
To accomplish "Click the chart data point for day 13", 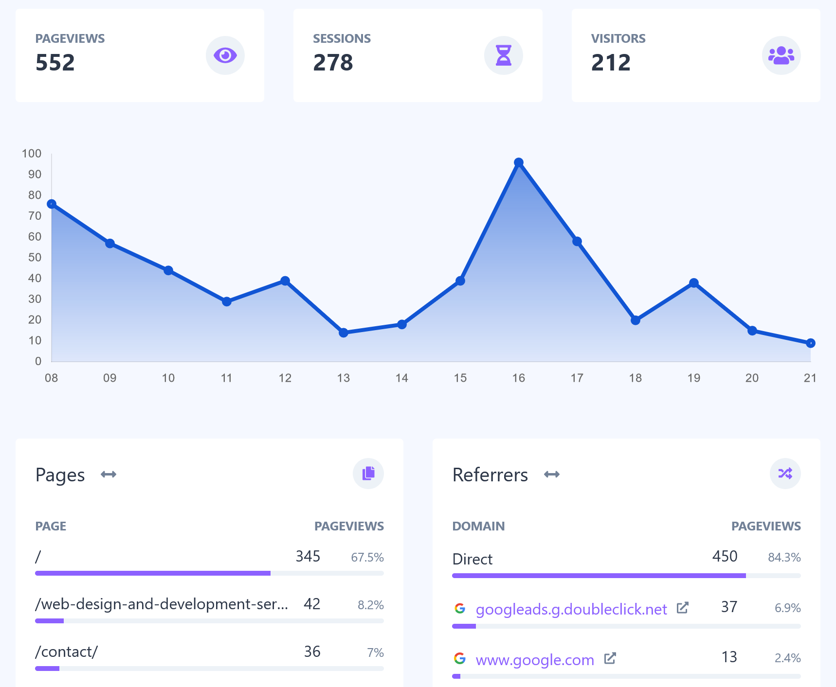I will coord(344,333).
